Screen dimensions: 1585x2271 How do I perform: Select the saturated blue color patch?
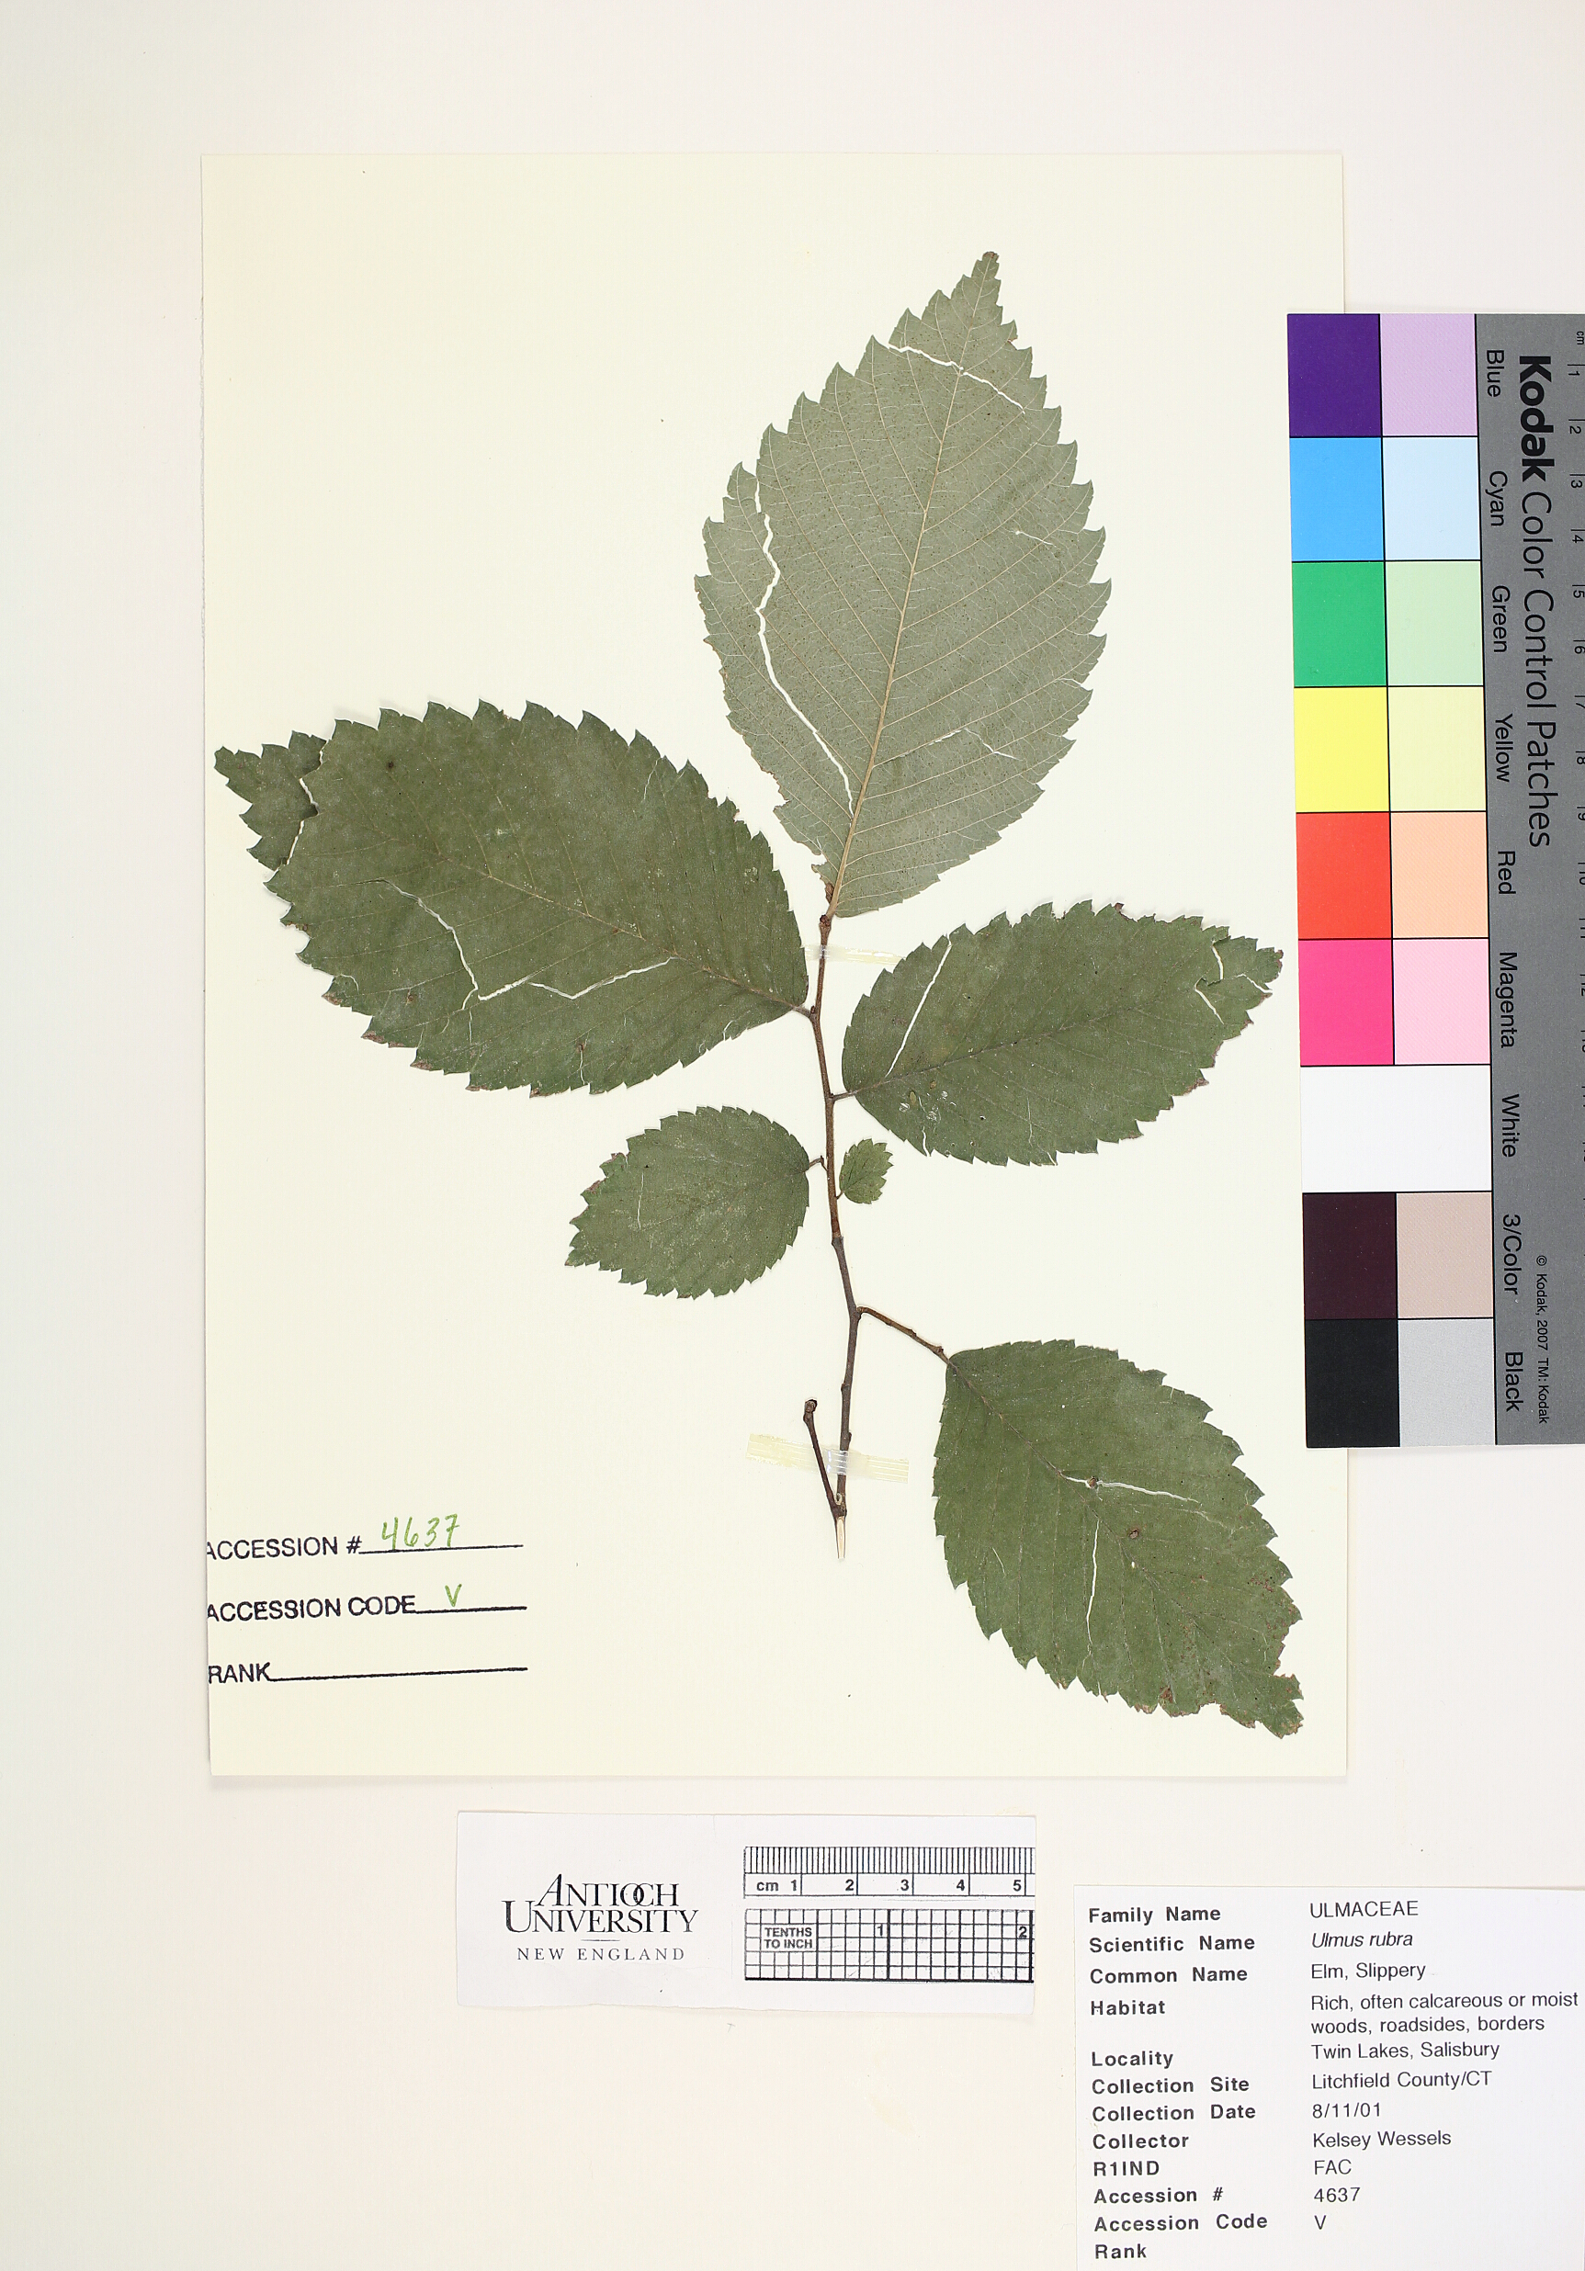click(x=1333, y=376)
